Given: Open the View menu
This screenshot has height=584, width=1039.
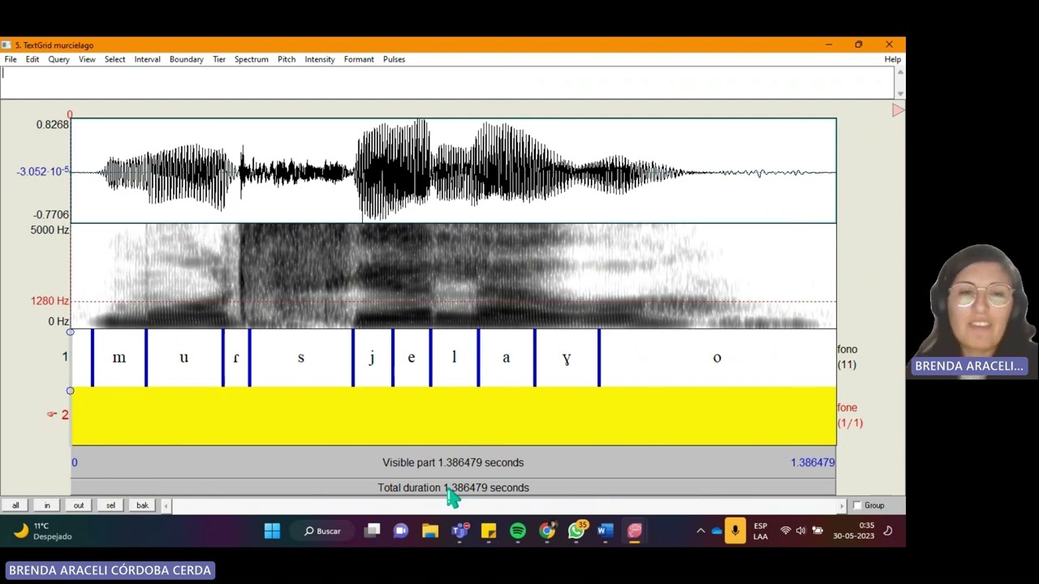Looking at the screenshot, I should click(87, 59).
